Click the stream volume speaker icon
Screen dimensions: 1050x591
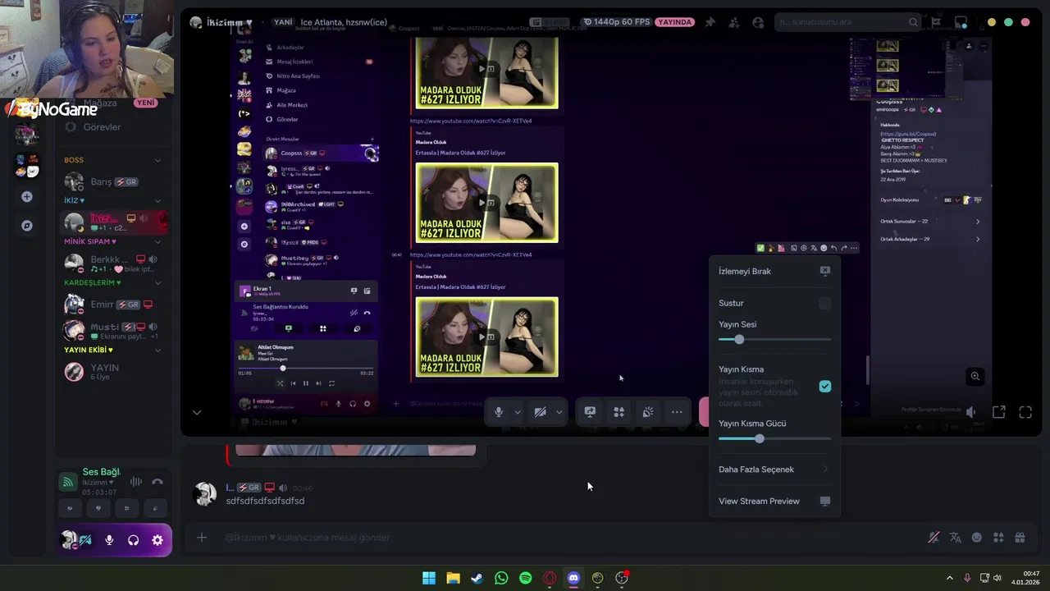point(971,412)
